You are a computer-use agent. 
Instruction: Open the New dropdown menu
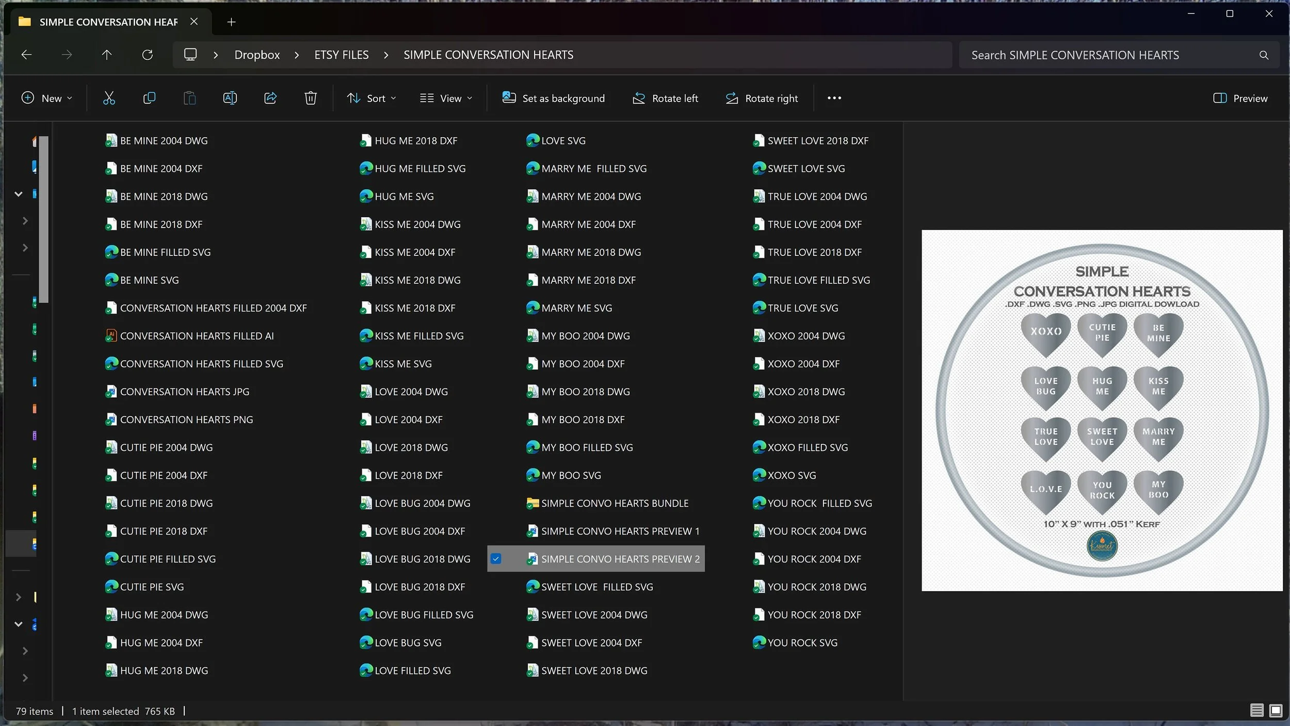click(46, 98)
